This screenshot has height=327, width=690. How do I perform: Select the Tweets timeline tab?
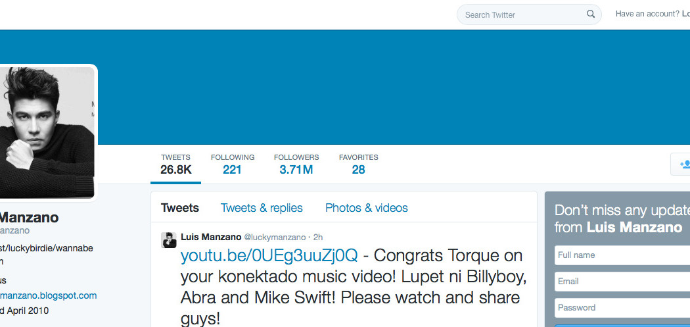pos(179,207)
